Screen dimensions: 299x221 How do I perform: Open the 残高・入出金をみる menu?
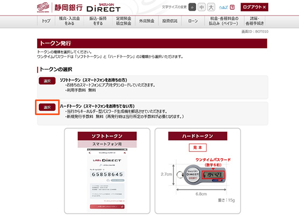69,21
